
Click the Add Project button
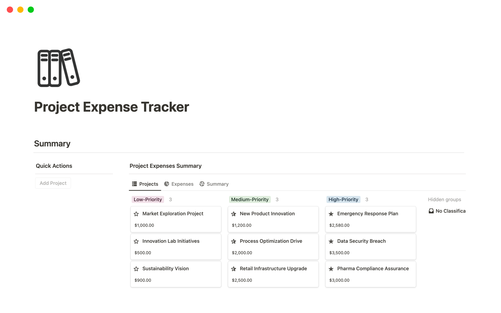[53, 183]
